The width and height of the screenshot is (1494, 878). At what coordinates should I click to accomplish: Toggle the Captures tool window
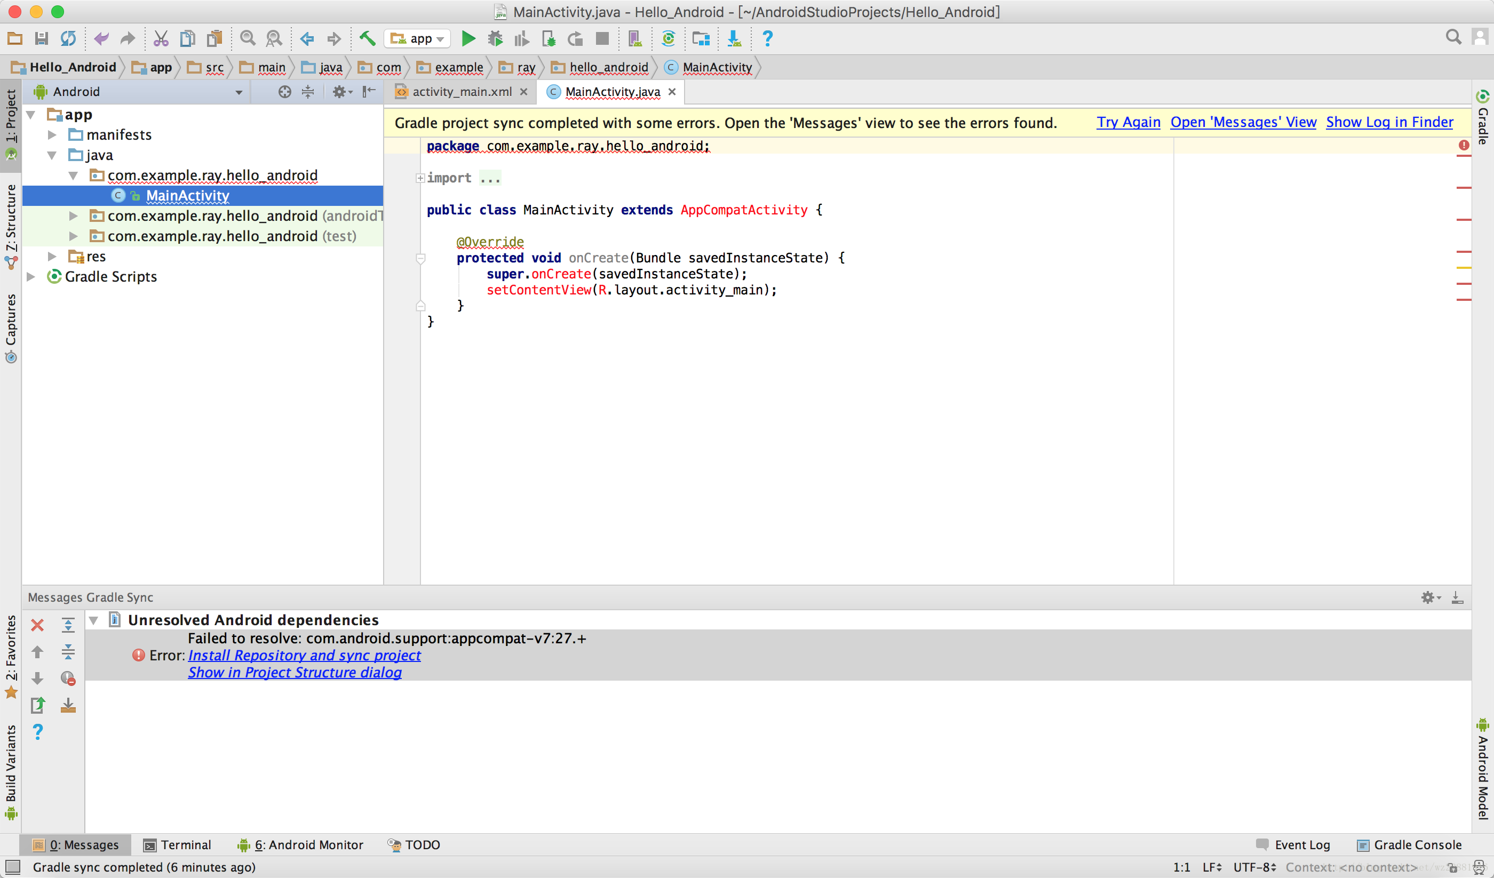[11, 329]
